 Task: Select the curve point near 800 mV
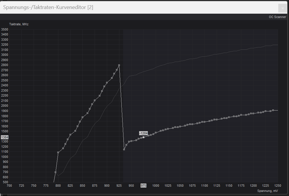(x=58, y=152)
